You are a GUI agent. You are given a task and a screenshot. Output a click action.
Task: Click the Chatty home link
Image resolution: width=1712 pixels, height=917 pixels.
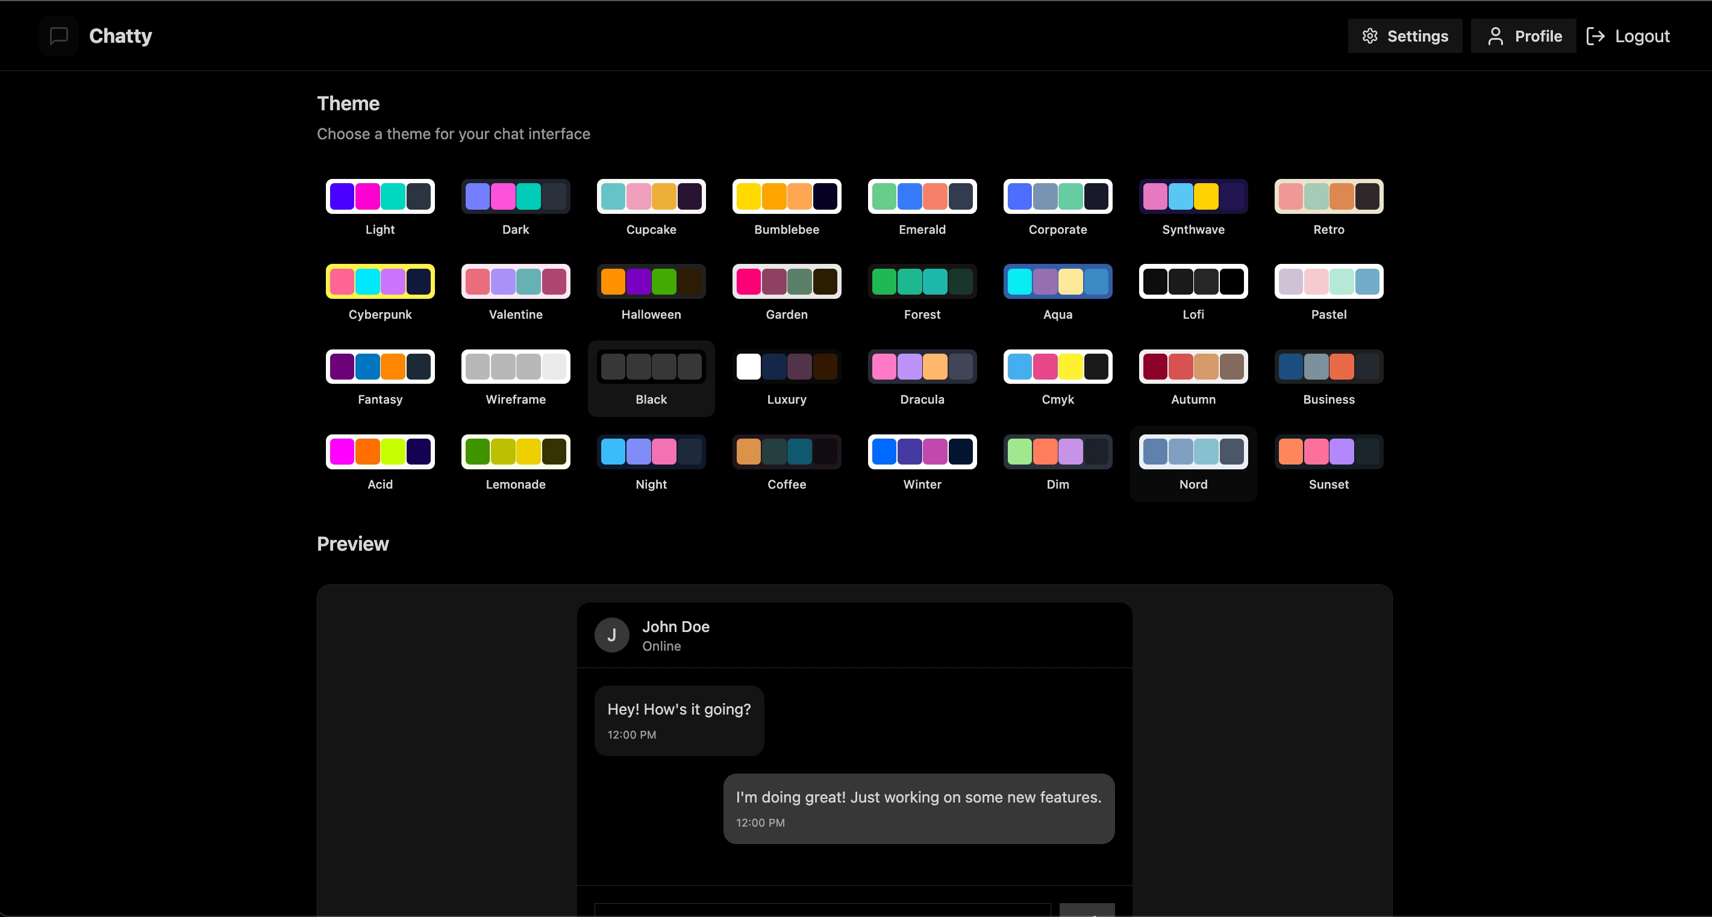[120, 36]
